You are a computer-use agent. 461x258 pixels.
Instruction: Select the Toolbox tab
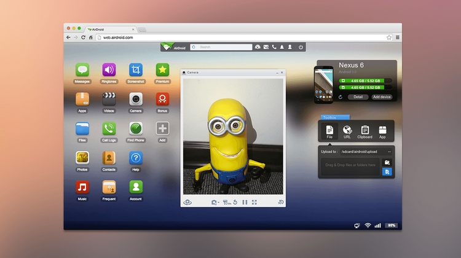coord(335,117)
